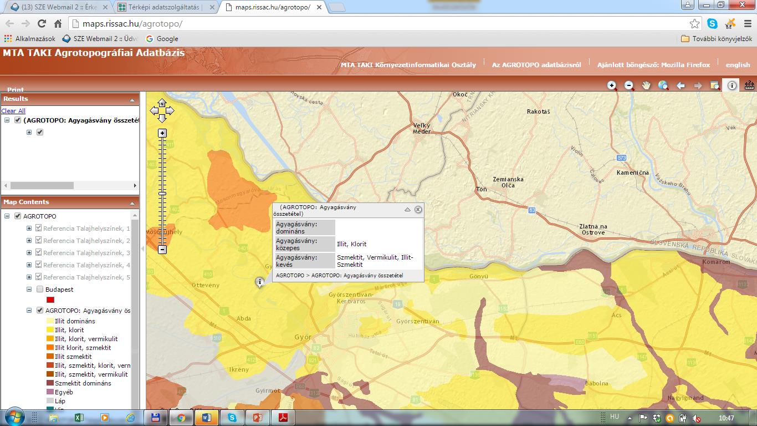This screenshot has width=757, height=426.
Task: Toggle the unnamed result child checkbox
Action: tap(40, 132)
